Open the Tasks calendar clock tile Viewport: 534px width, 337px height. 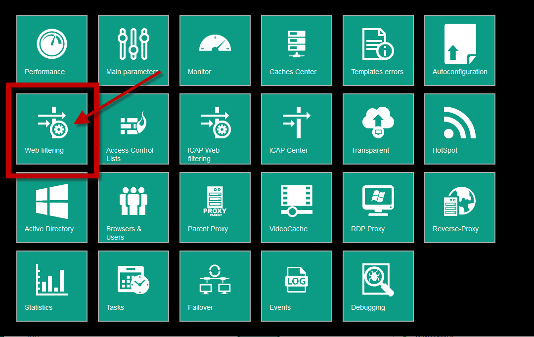click(x=133, y=286)
